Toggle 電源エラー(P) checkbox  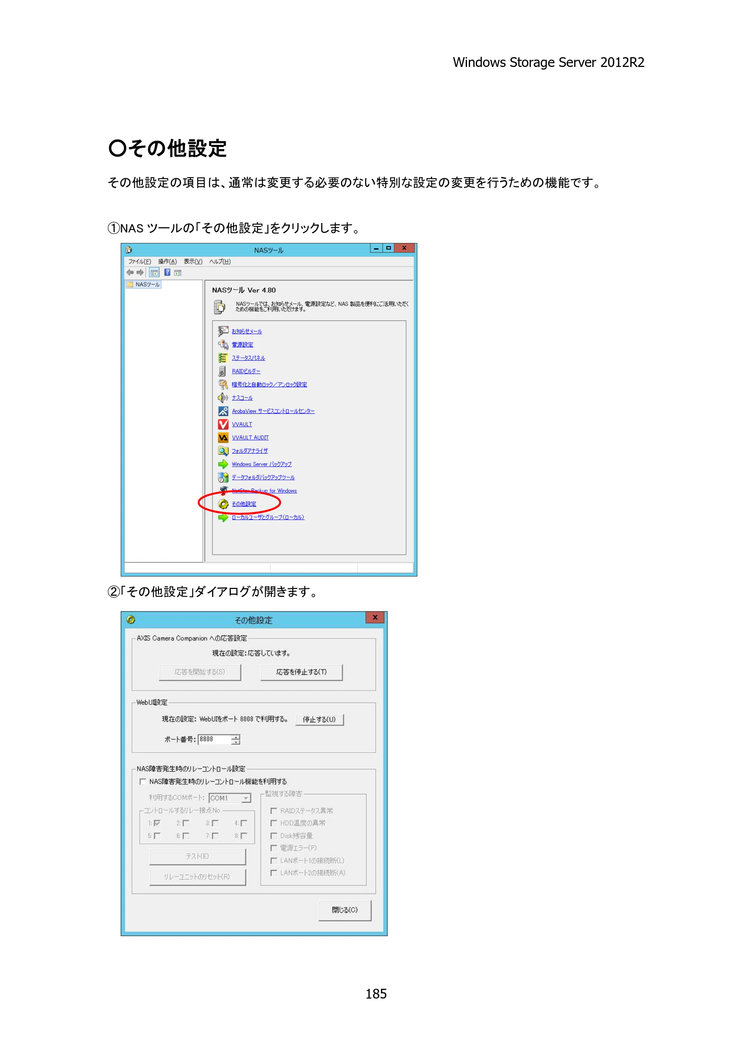click(x=274, y=848)
